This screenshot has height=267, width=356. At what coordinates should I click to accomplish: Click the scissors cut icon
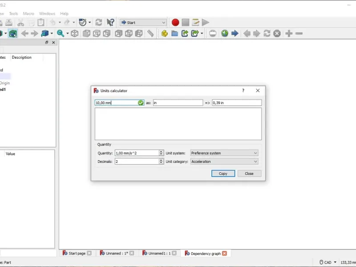tap(20, 23)
